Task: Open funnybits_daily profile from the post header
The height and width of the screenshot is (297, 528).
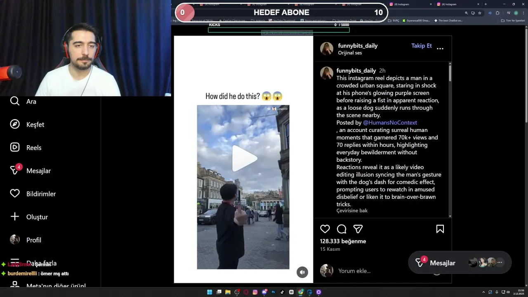Action: click(x=358, y=46)
